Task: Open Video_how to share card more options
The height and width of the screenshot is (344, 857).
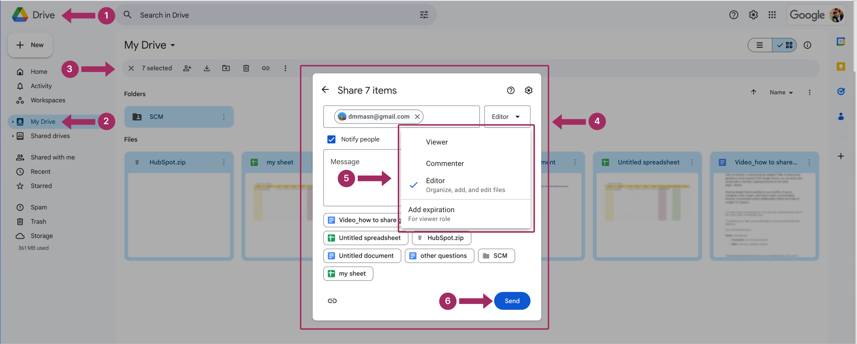Action: (x=809, y=162)
